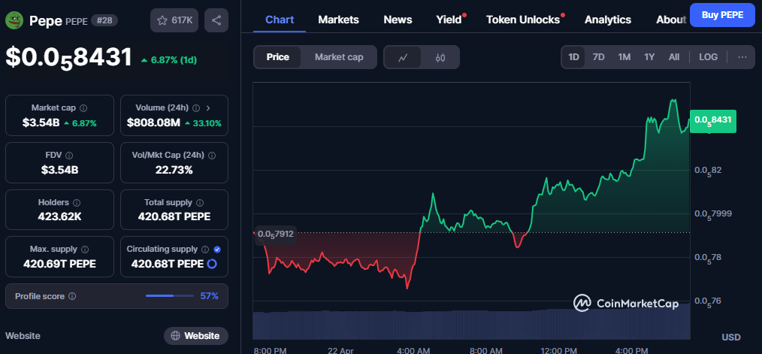762x354 pixels.
Task: Toggle LOG scale on chart
Action: coord(708,57)
